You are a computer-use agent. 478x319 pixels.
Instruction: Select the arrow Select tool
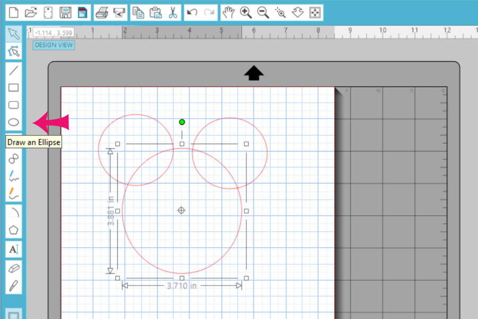pos(13,34)
